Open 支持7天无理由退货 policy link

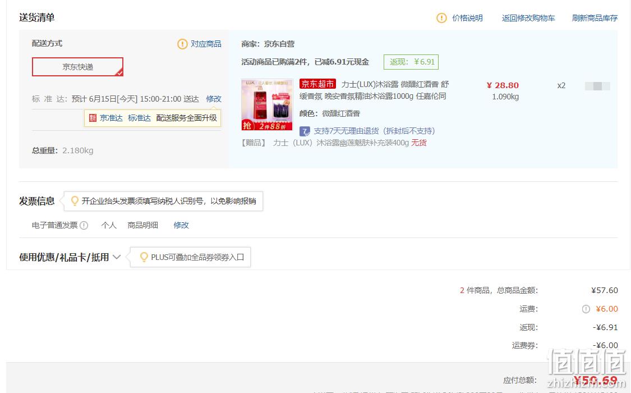374,131
